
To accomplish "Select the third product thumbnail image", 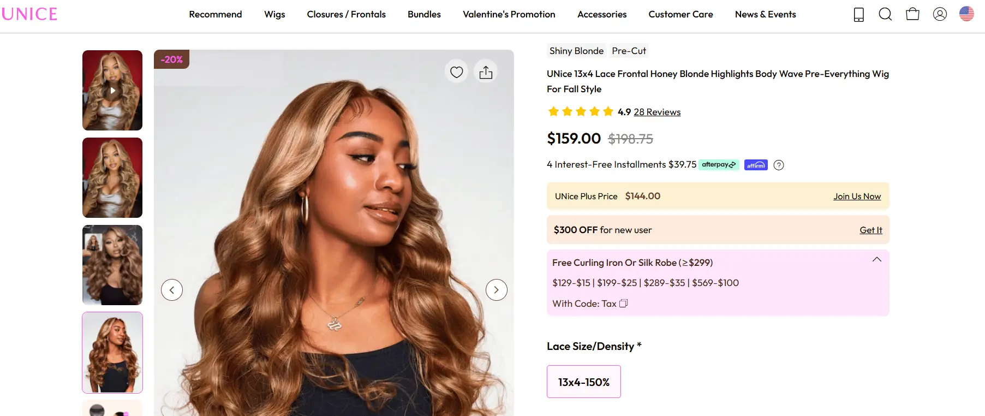I will coord(112,265).
